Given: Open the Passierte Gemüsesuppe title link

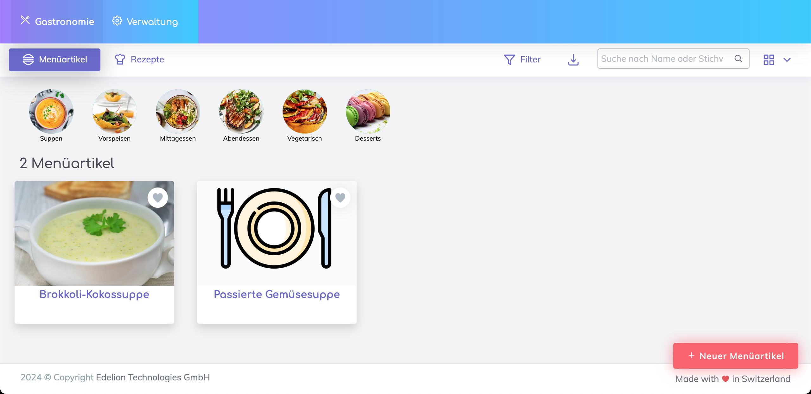Looking at the screenshot, I should 277,294.
